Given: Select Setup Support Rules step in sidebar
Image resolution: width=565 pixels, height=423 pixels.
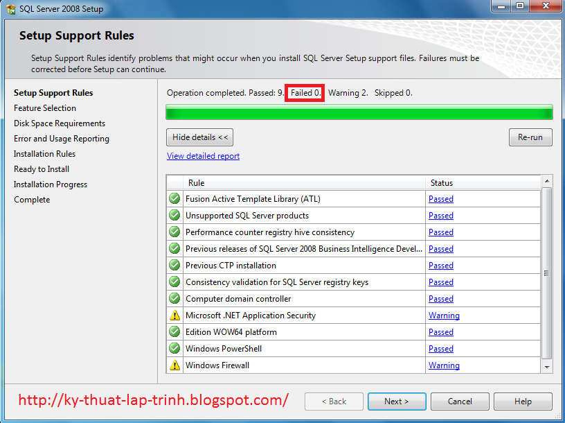Looking at the screenshot, I should pos(53,93).
